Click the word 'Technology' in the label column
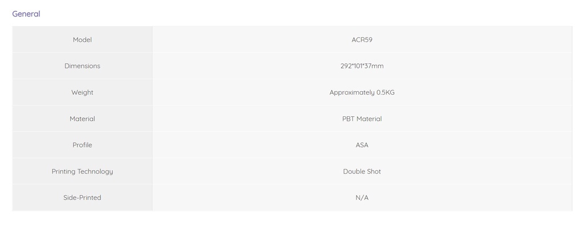 (x=96, y=172)
